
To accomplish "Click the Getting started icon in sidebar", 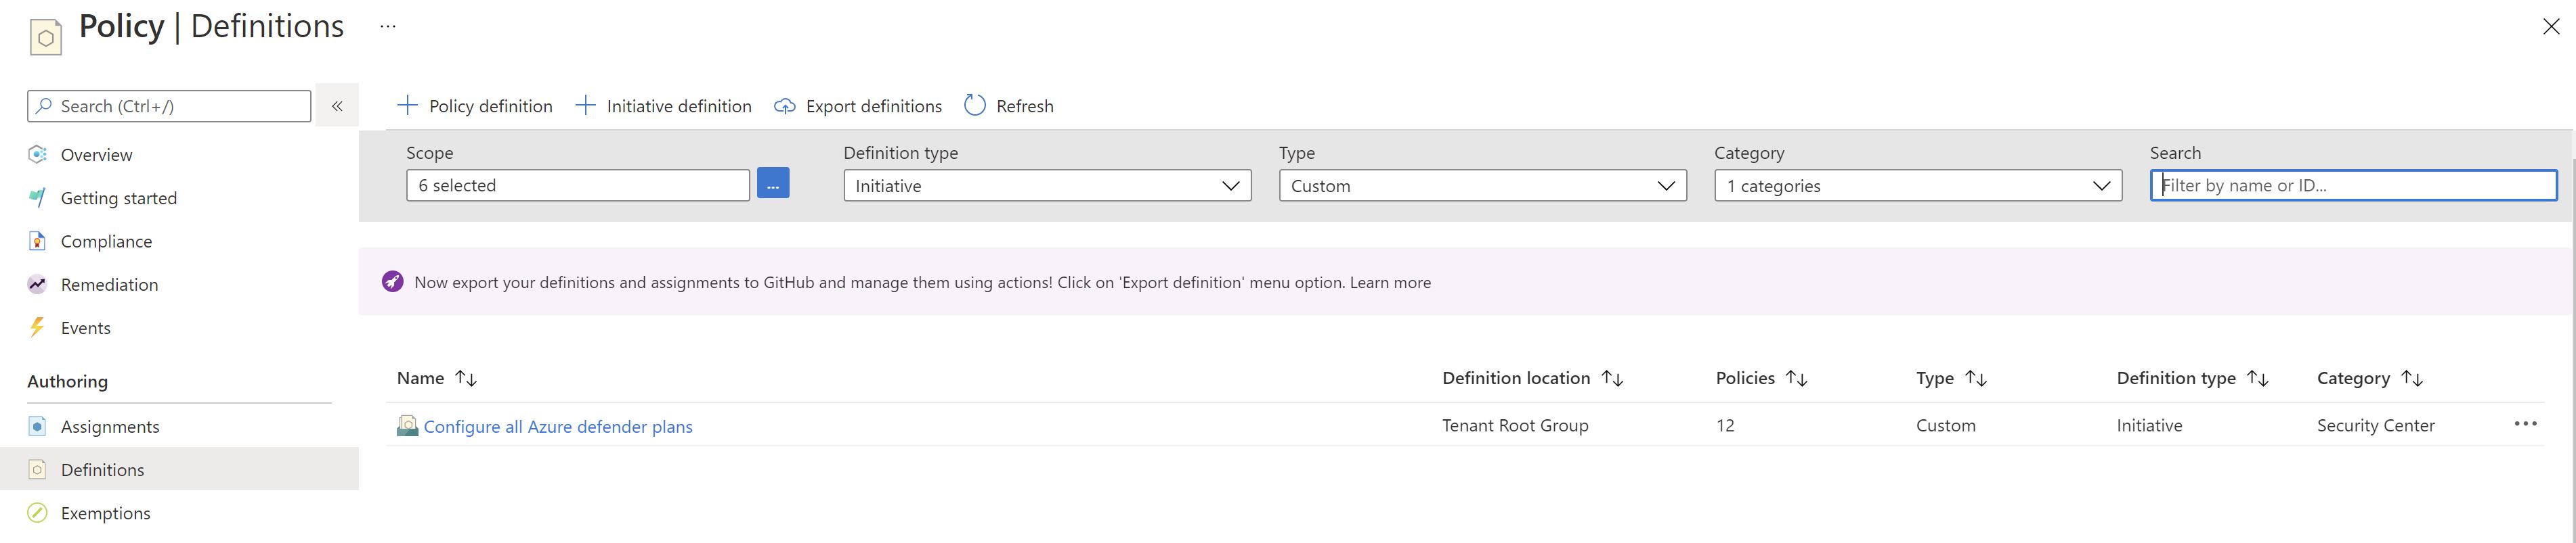I will tap(37, 197).
